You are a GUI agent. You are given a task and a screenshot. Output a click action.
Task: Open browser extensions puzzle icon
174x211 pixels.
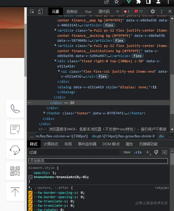(x=139, y=2)
